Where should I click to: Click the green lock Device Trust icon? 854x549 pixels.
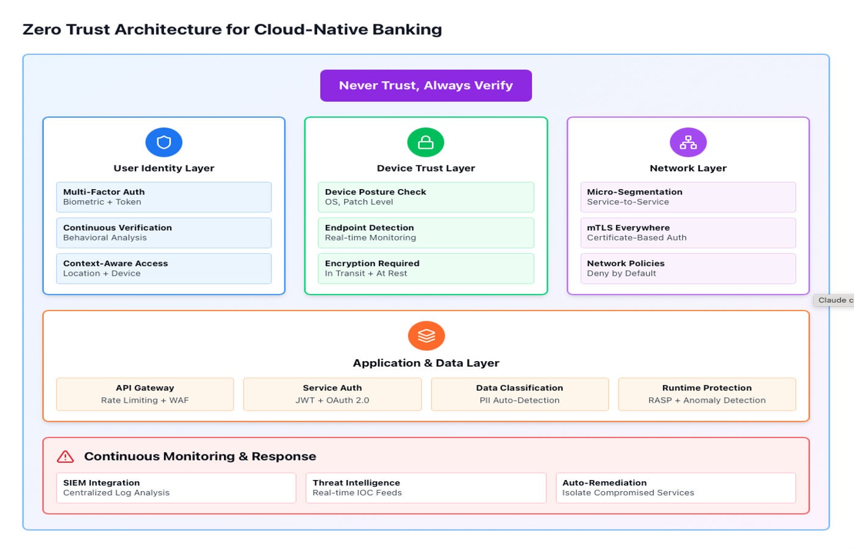tap(426, 142)
